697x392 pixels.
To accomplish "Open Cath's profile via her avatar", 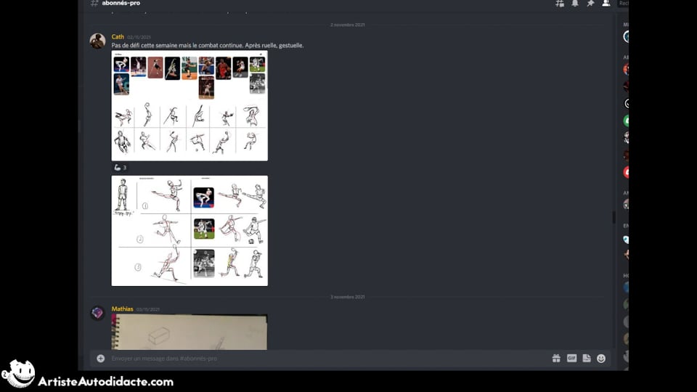I will pyautogui.click(x=97, y=41).
